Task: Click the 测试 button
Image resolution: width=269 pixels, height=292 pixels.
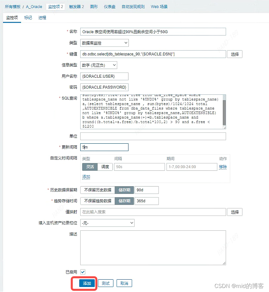Action: 105,283
